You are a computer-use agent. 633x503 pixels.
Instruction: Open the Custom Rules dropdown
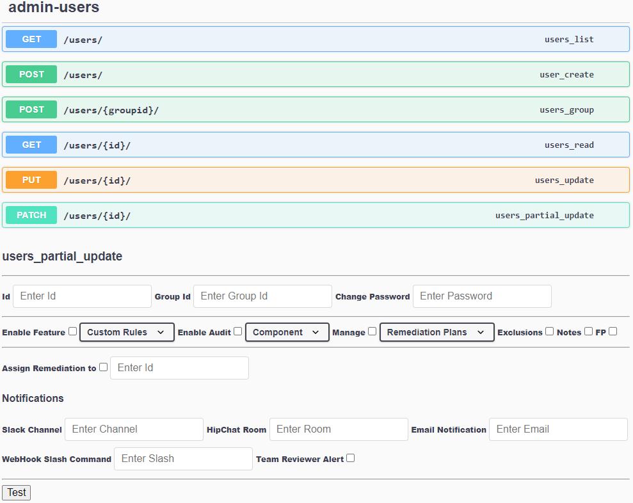(x=126, y=332)
